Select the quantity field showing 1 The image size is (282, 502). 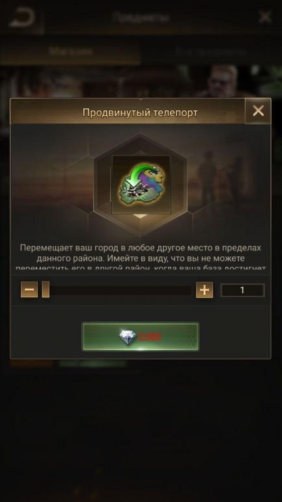242,290
